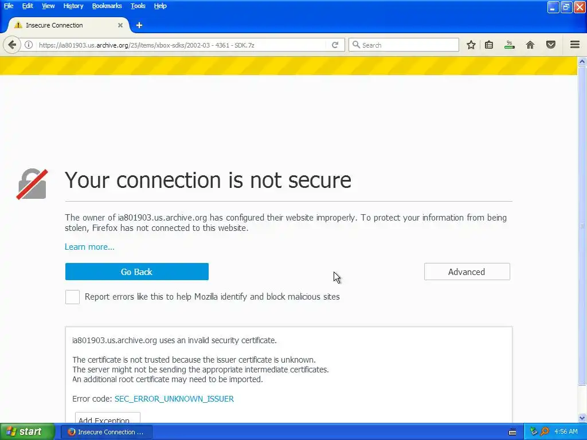Click Windows start button
Image resolution: width=587 pixels, height=440 pixels.
[x=28, y=431]
